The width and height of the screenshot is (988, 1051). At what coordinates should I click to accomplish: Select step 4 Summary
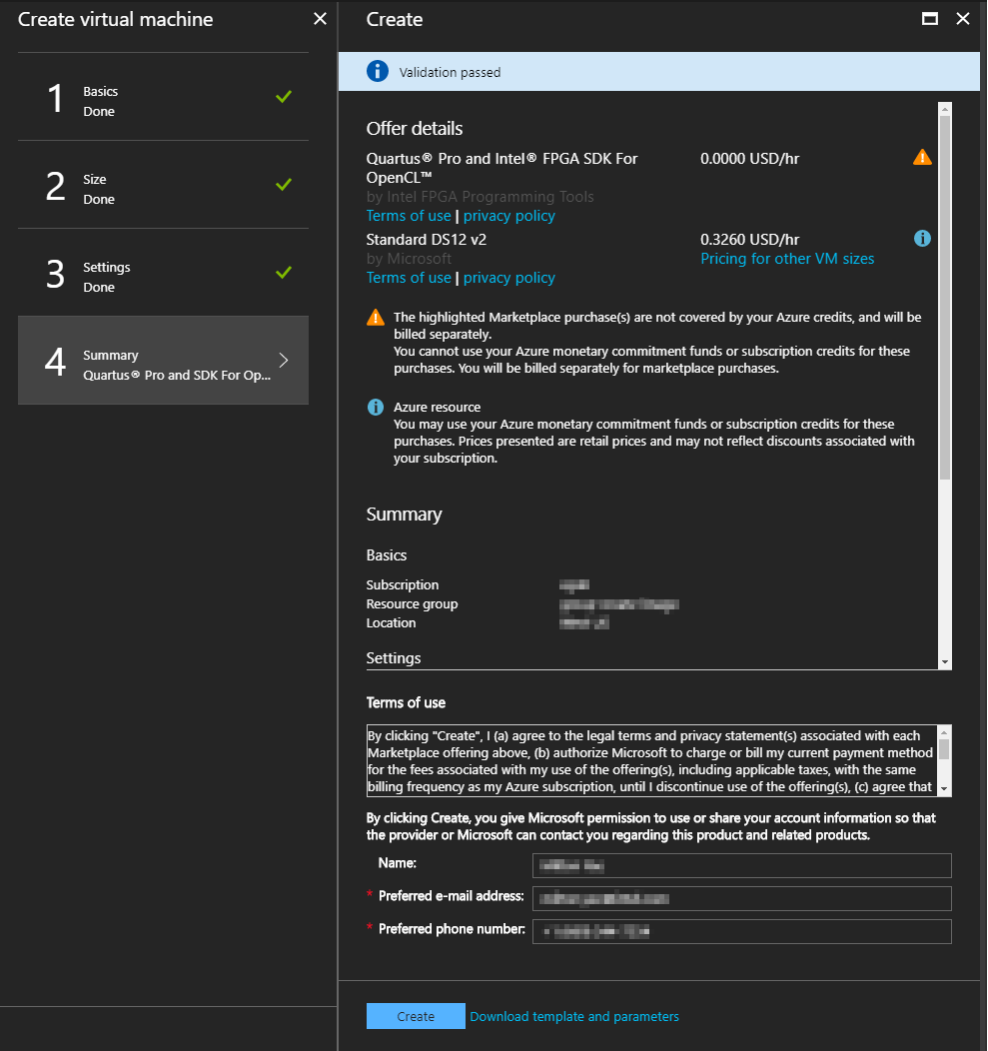click(163, 361)
